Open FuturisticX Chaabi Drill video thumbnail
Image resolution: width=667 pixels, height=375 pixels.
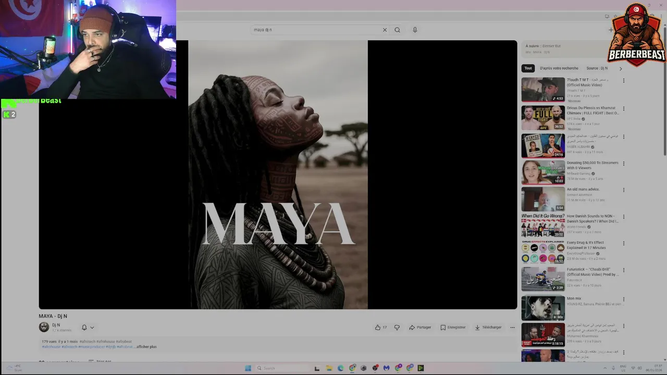click(x=543, y=279)
